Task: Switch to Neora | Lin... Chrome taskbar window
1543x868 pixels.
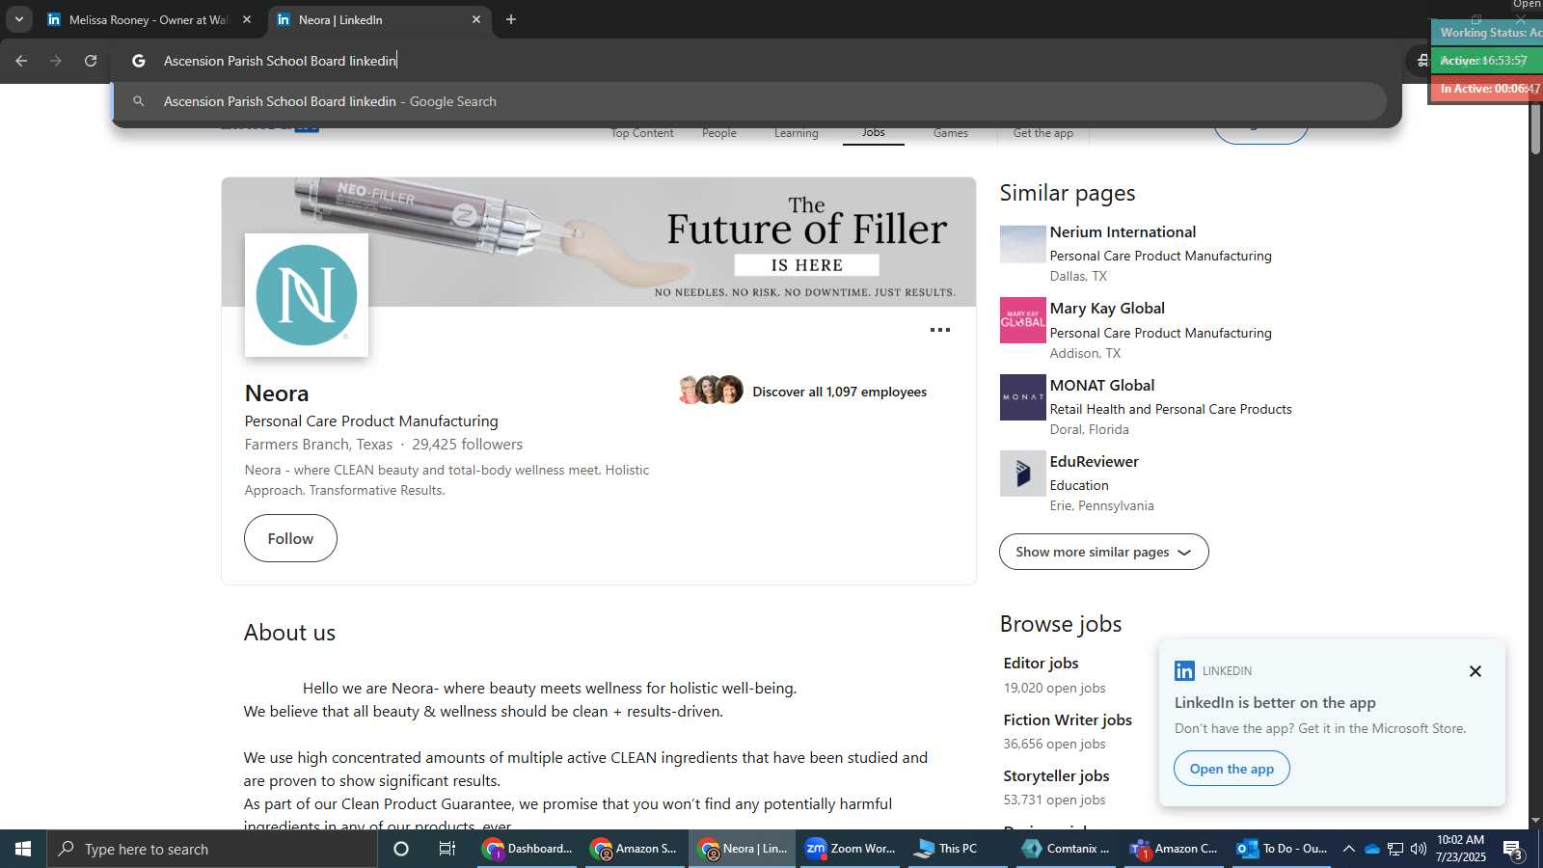Action: coord(743,849)
